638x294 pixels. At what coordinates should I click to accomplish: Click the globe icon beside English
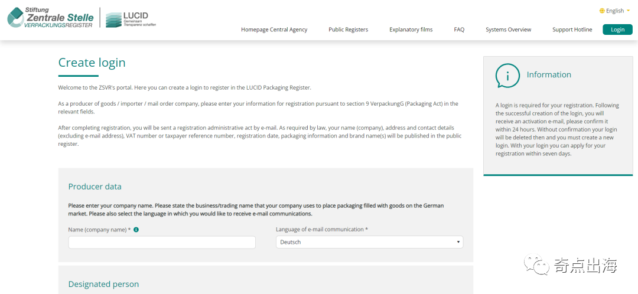(x=602, y=11)
